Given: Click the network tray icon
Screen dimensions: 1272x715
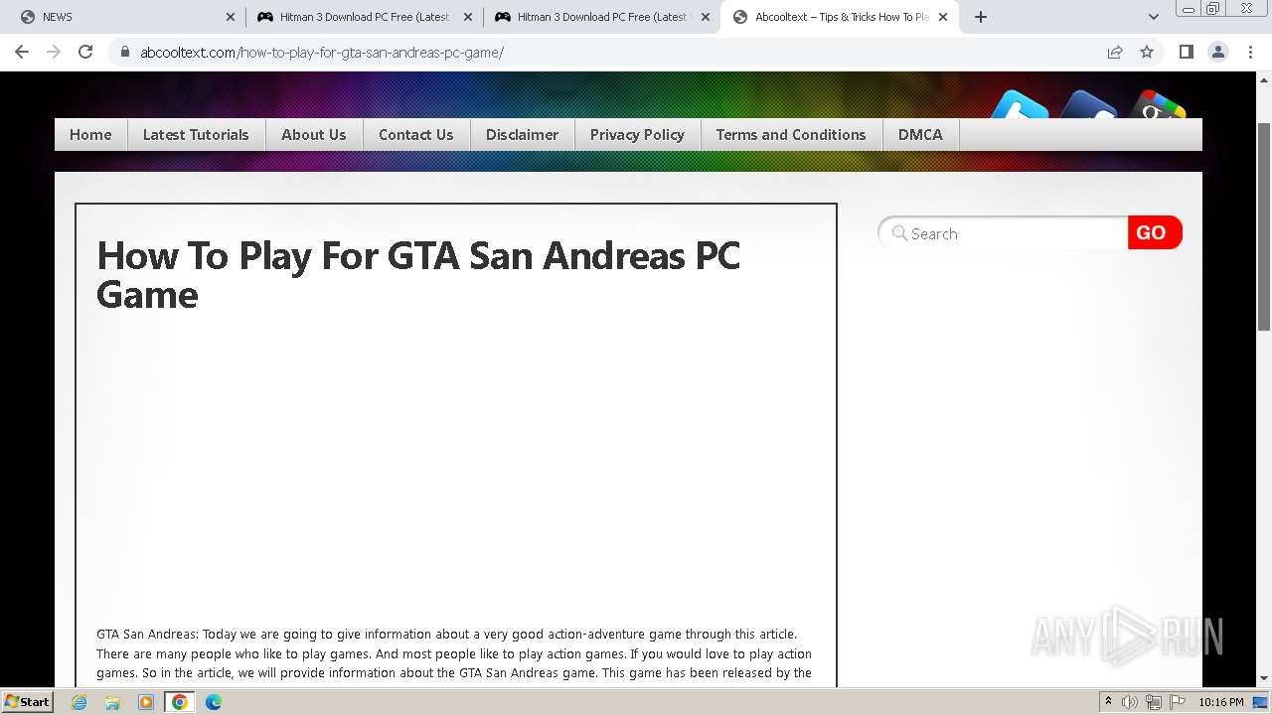Looking at the screenshot, I should 1153,702.
